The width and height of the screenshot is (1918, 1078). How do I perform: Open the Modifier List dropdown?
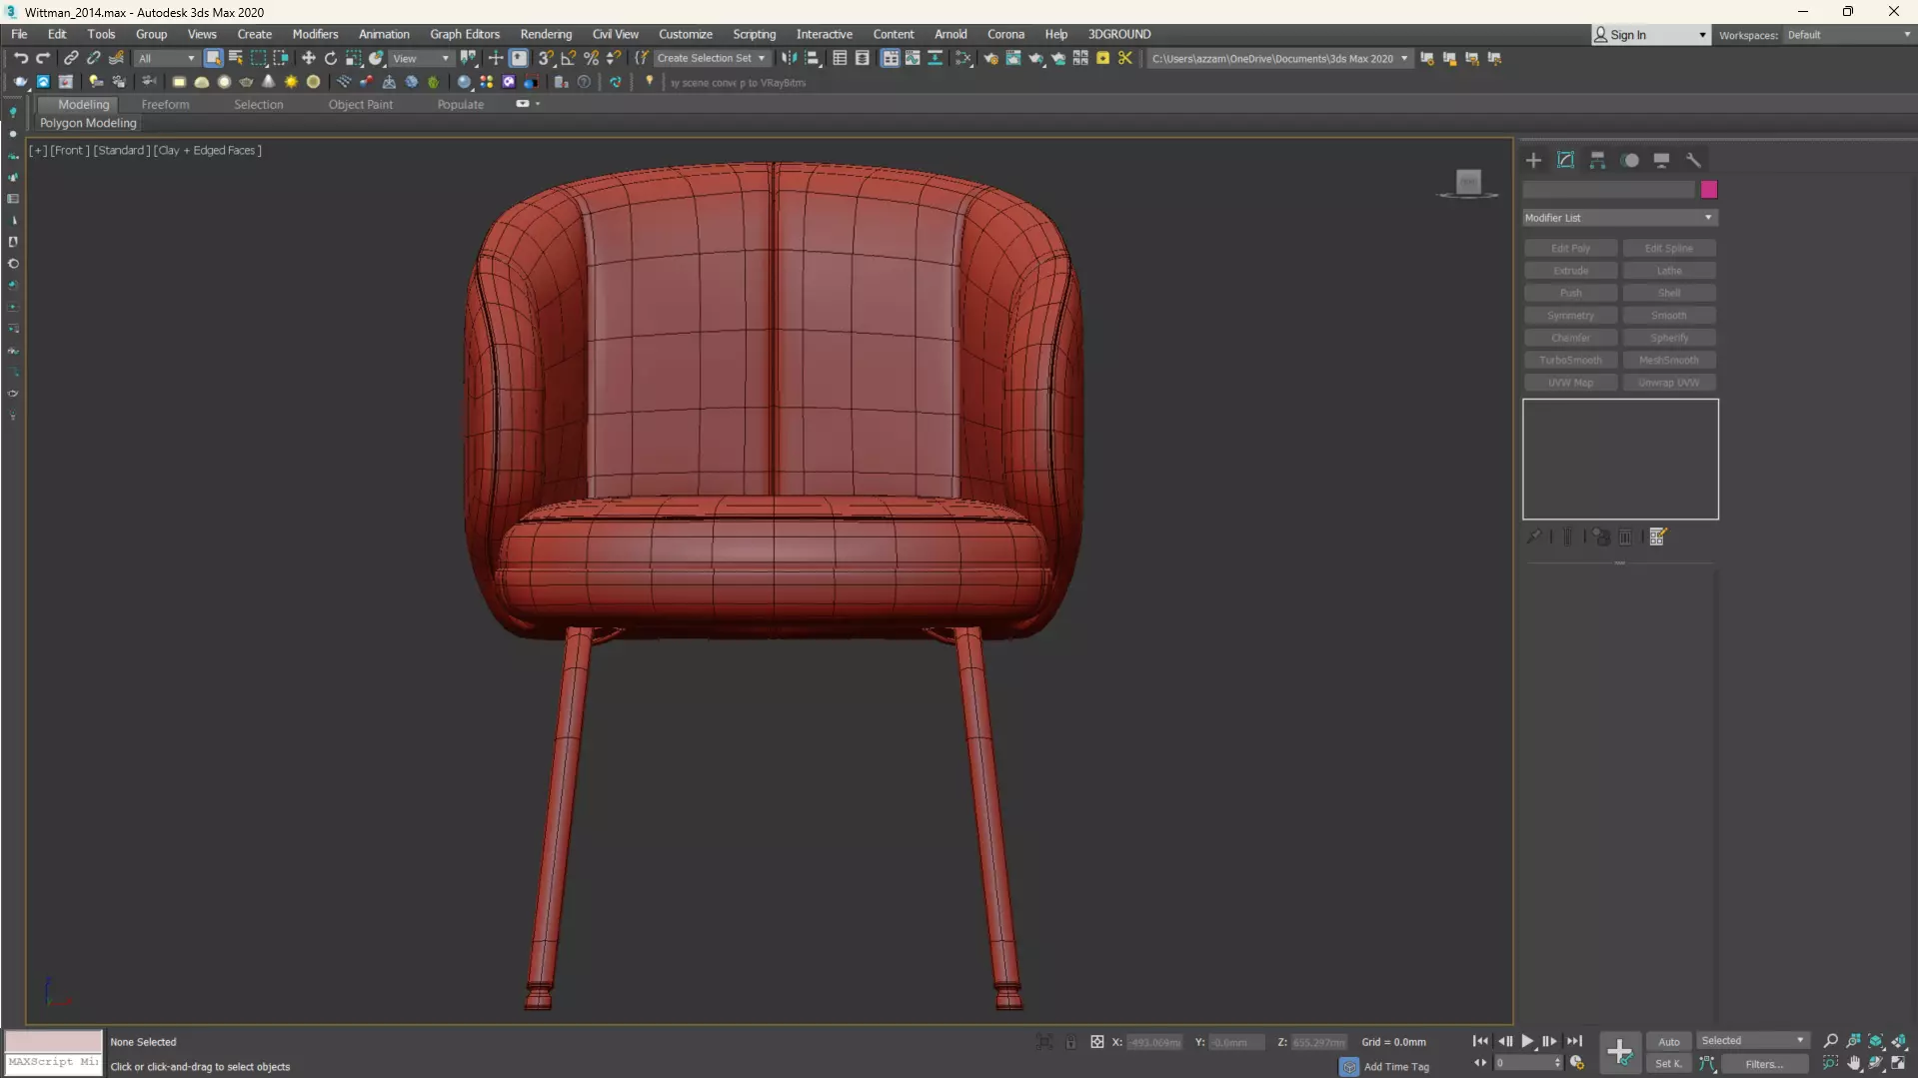click(1619, 218)
